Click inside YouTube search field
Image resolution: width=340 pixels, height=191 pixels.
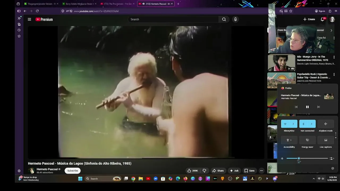coord(173,19)
